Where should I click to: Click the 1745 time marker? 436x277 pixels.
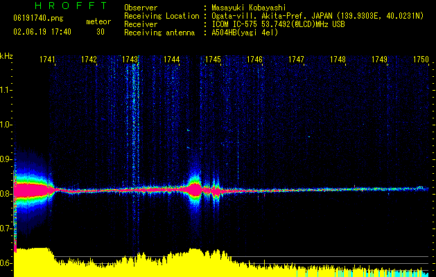[x=213, y=60]
